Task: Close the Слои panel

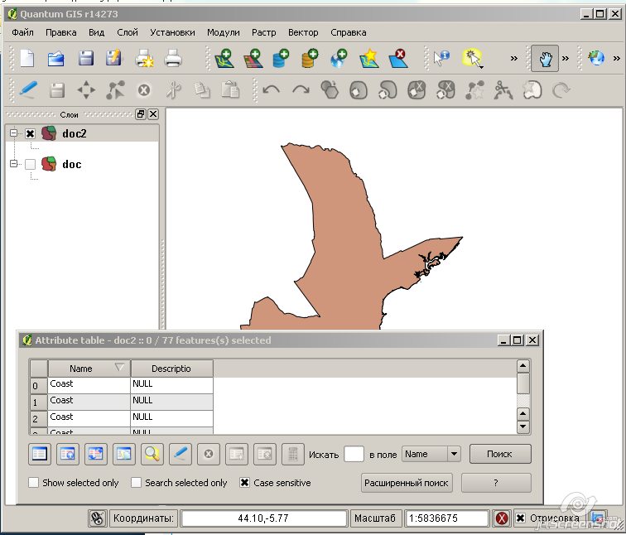Action: click(153, 114)
